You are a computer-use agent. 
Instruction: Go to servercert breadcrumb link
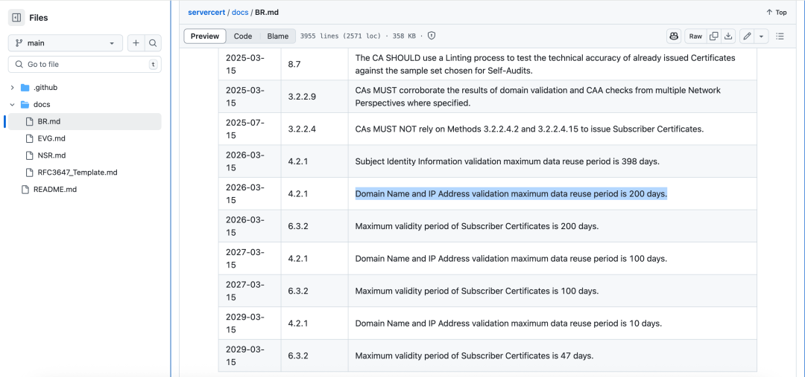tap(206, 13)
